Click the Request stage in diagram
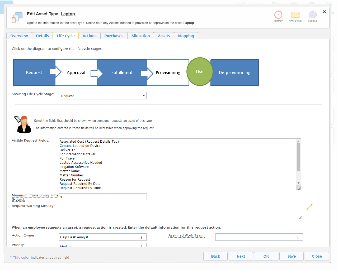The width and height of the screenshot is (338, 270). [34, 73]
